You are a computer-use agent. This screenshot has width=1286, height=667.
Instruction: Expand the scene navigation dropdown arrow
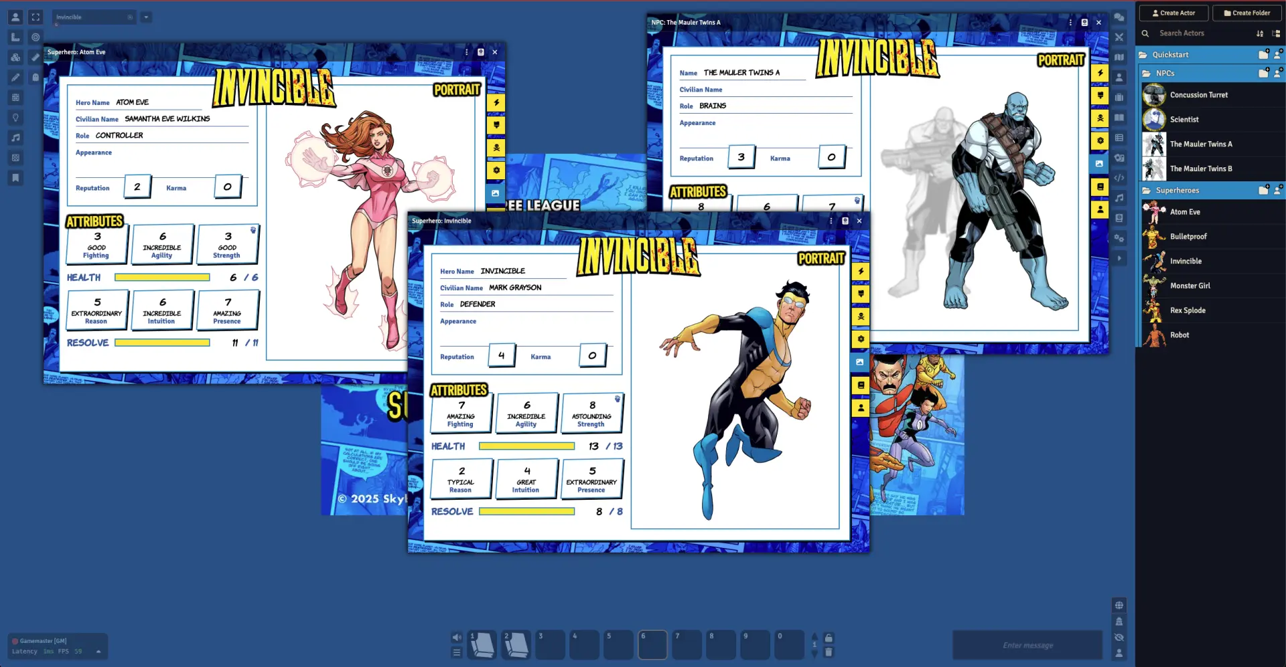pyautogui.click(x=146, y=17)
